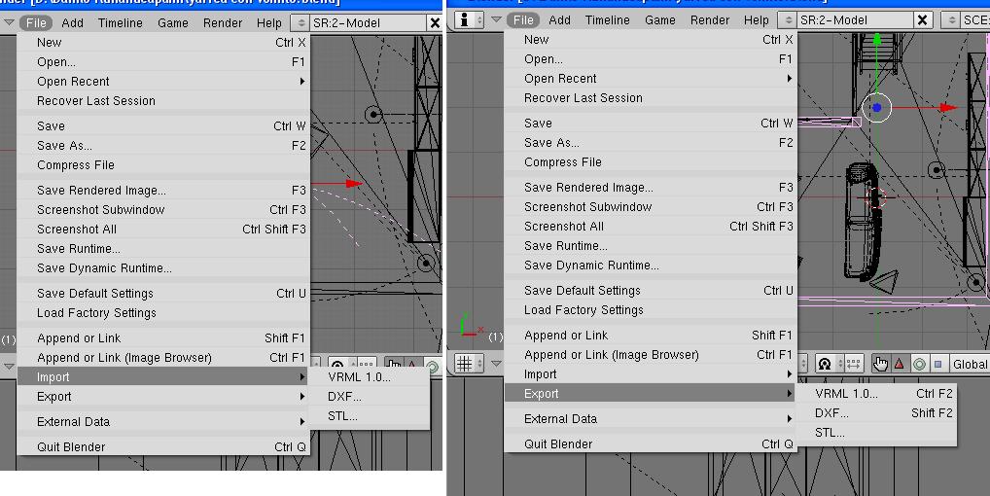Open the 3D view window type grid icon

pyautogui.click(x=469, y=364)
